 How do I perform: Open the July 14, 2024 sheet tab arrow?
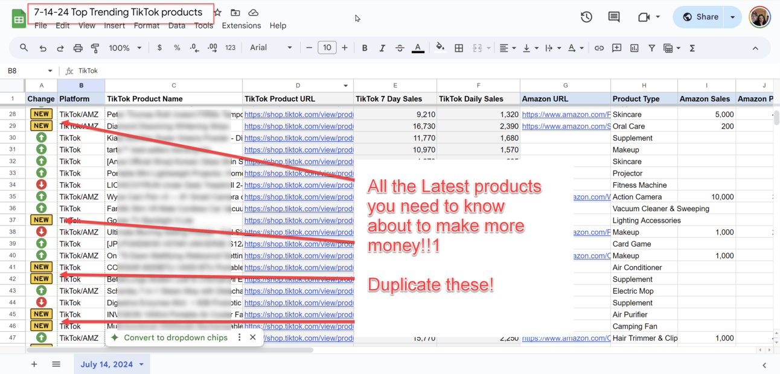141,364
